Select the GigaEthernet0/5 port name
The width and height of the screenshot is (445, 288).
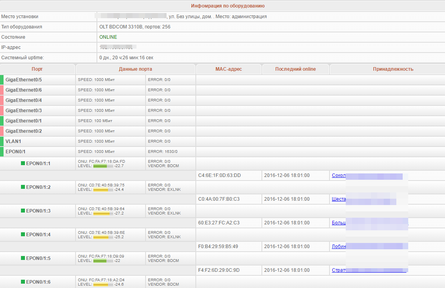click(x=24, y=80)
